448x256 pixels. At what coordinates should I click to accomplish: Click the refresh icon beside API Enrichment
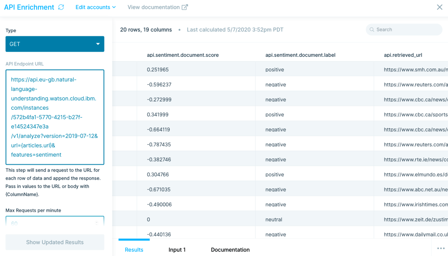click(61, 7)
